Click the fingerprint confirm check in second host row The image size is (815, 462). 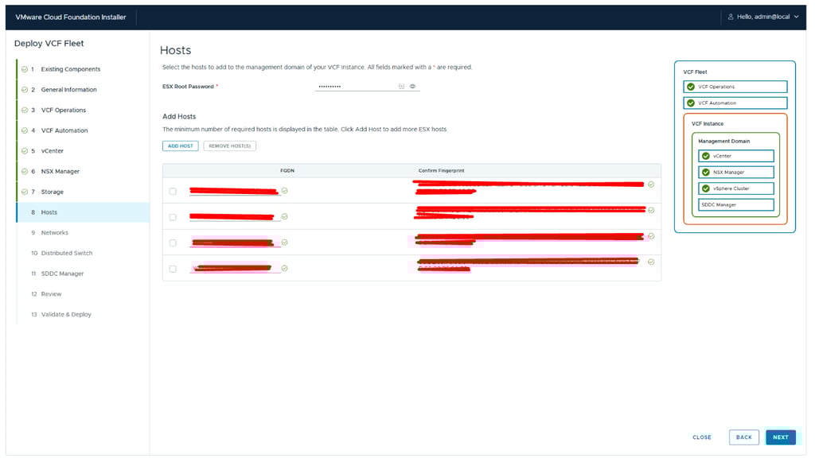[x=651, y=211]
